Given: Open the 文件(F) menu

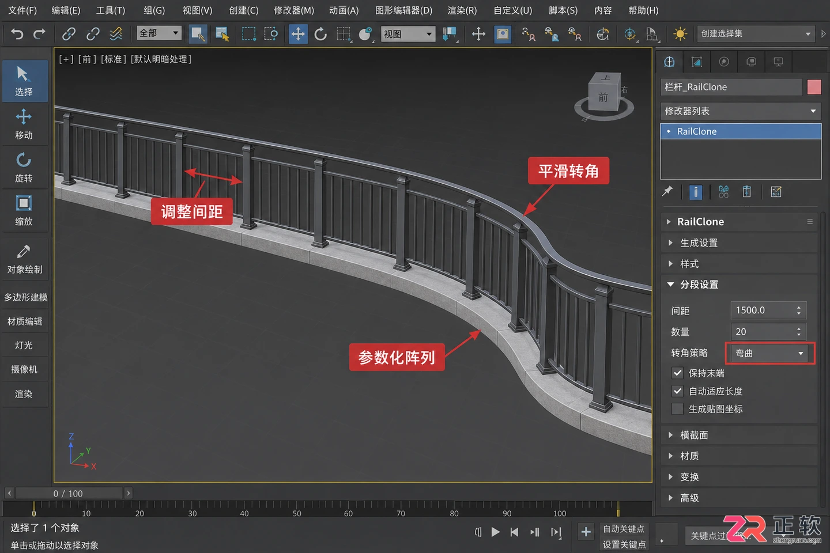Looking at the screenshot, I should [22, 10].
